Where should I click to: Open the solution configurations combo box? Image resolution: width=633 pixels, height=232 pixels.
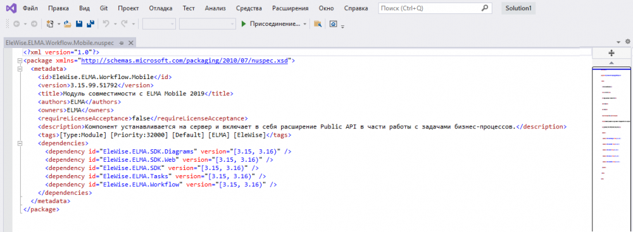159,24
